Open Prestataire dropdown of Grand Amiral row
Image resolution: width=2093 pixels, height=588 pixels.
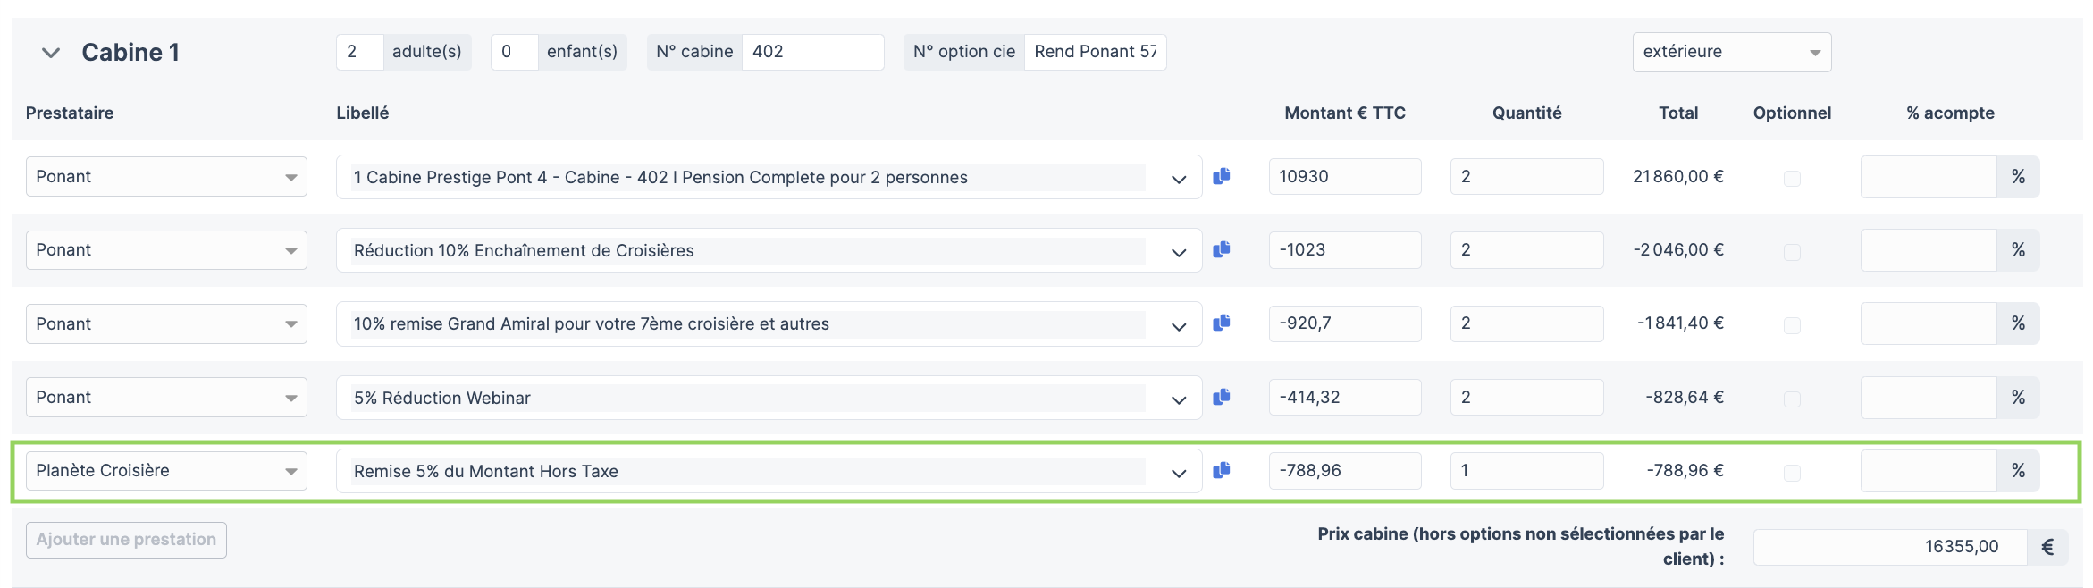coord(166,323)
